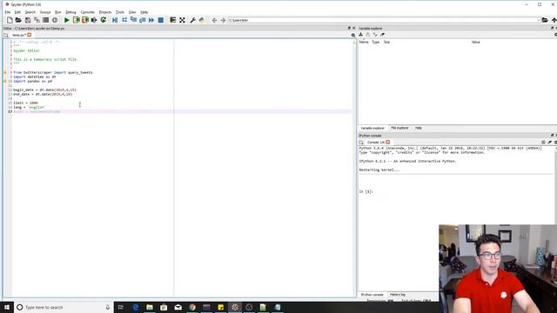Open the Projects menu
557x313 pixels.
[105, 12]
